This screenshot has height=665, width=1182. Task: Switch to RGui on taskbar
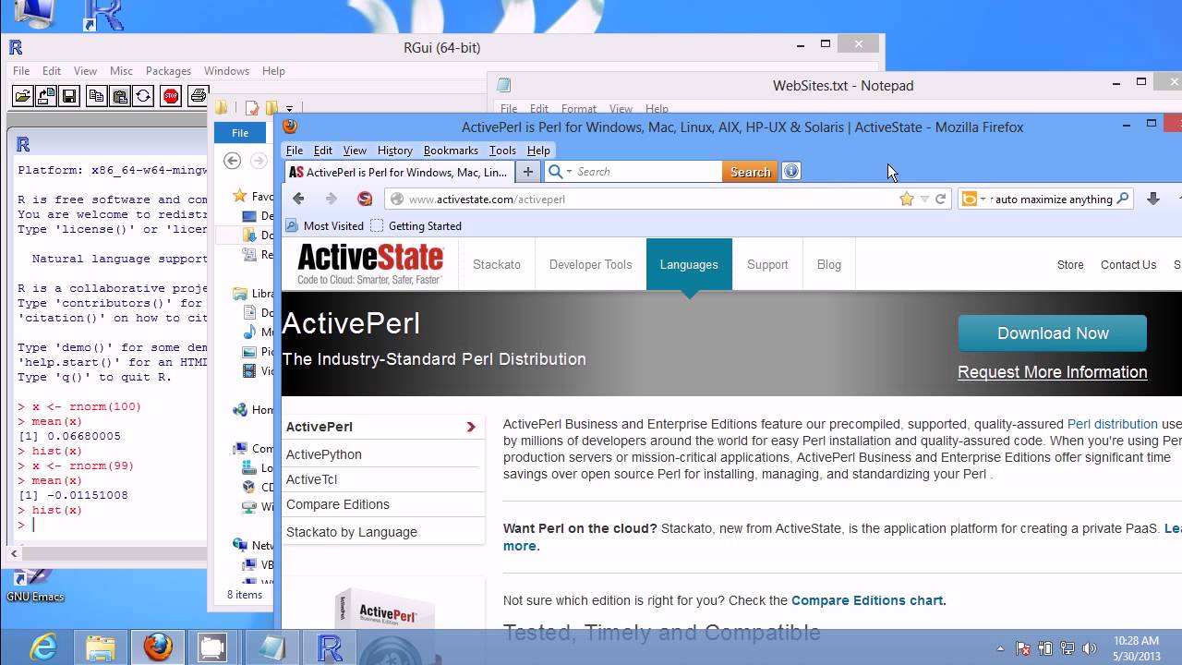[x=330, y=647]
